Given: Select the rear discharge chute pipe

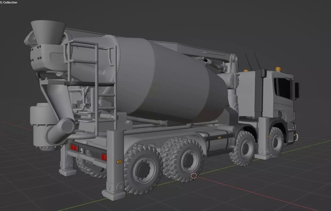Looking at the screenshot, I should pyautogui.click(x=61, y=130).
